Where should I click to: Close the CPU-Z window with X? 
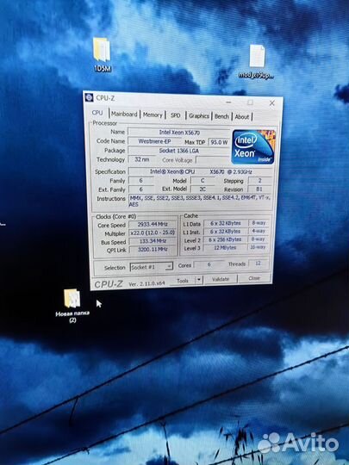[x=271, y=103]
